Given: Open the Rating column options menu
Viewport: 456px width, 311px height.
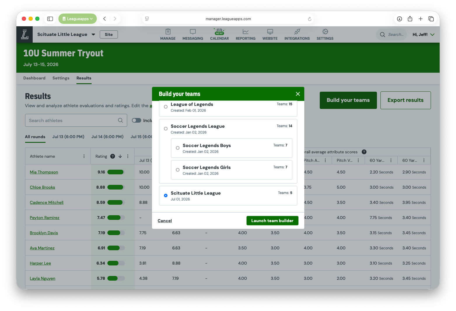Looking at the screenshot, I should [128, 156].
